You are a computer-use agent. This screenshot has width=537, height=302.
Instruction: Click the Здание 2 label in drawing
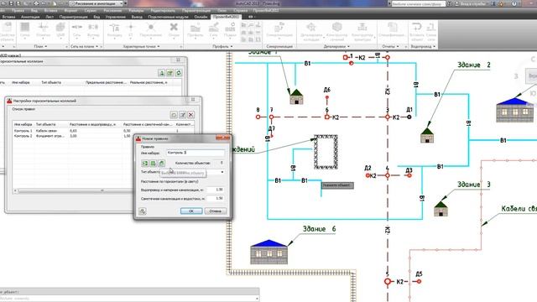[473, 65]
